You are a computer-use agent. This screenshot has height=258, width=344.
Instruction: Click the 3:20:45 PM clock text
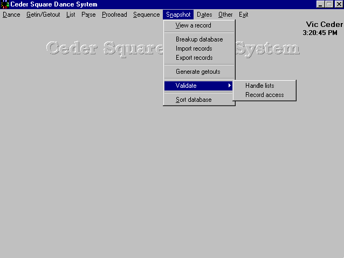coord(320,33)
